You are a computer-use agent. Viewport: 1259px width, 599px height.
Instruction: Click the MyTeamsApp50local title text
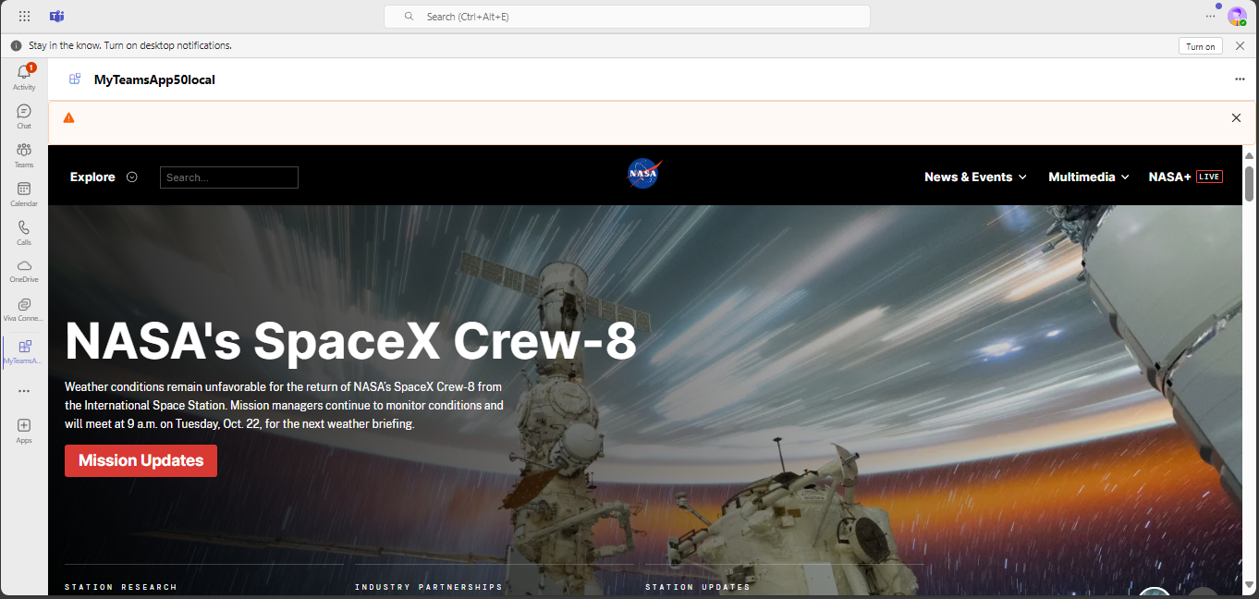(x=154, y=79)
